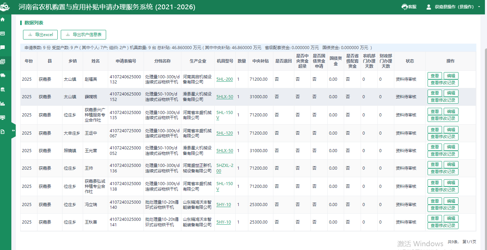
Task: Open the home icon in sidebar
Action: tap(3, 20)
